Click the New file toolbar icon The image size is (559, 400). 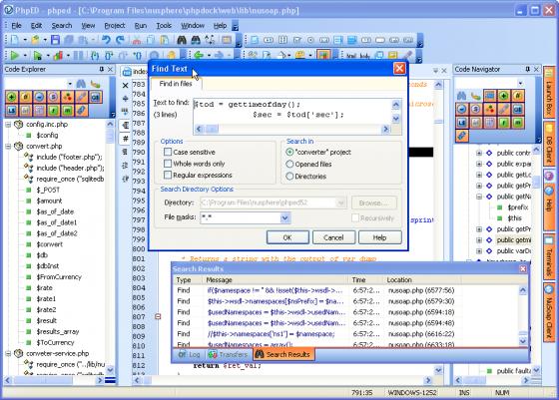click(14, 40)
